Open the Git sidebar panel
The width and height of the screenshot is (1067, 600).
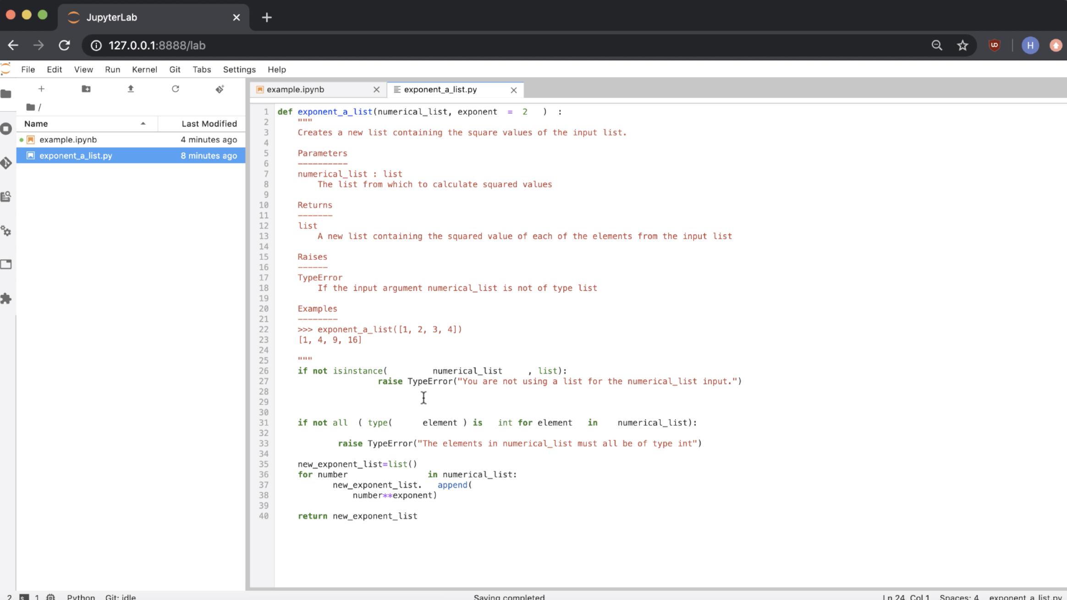pos(6,163)
